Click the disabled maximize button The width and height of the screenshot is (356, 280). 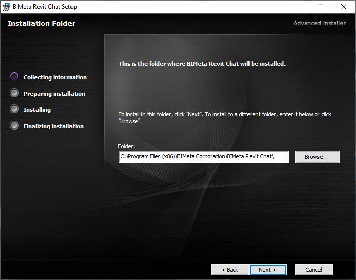(x=321, y=7)
